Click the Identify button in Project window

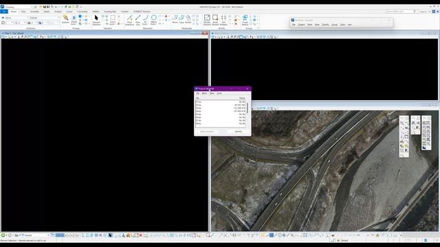[x=239, y=131]
